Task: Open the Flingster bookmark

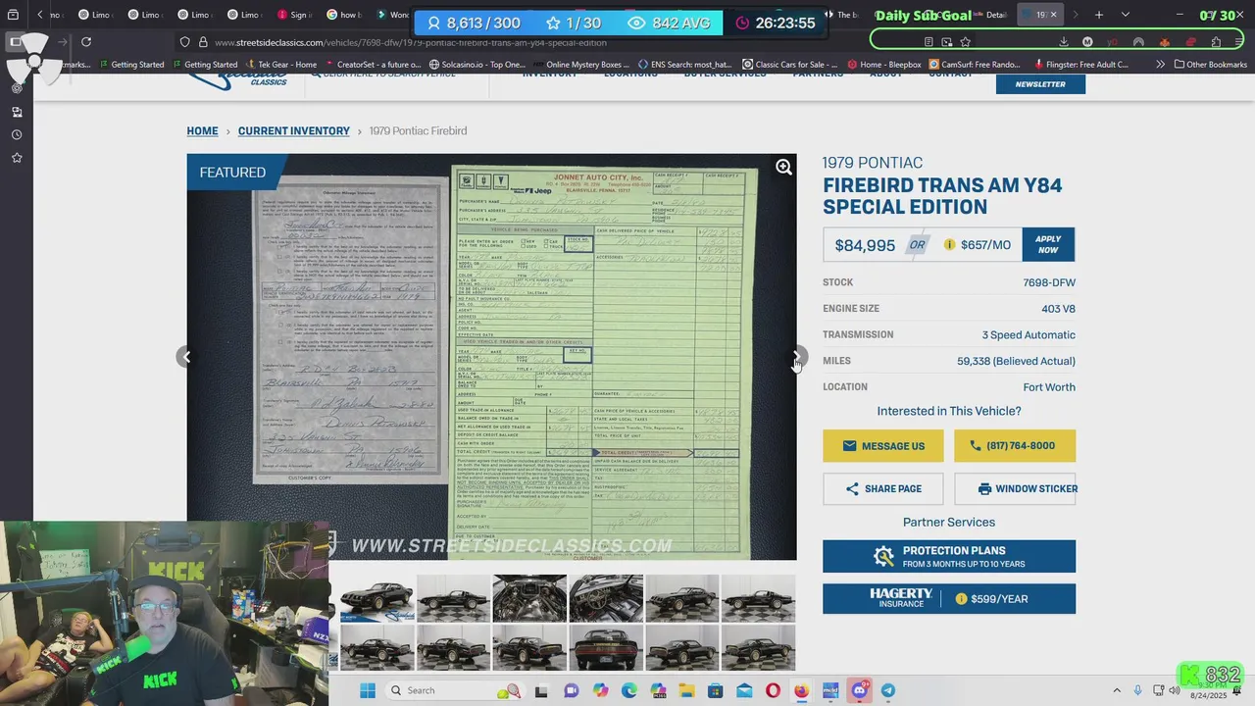Action: [x=1079, y=65]
